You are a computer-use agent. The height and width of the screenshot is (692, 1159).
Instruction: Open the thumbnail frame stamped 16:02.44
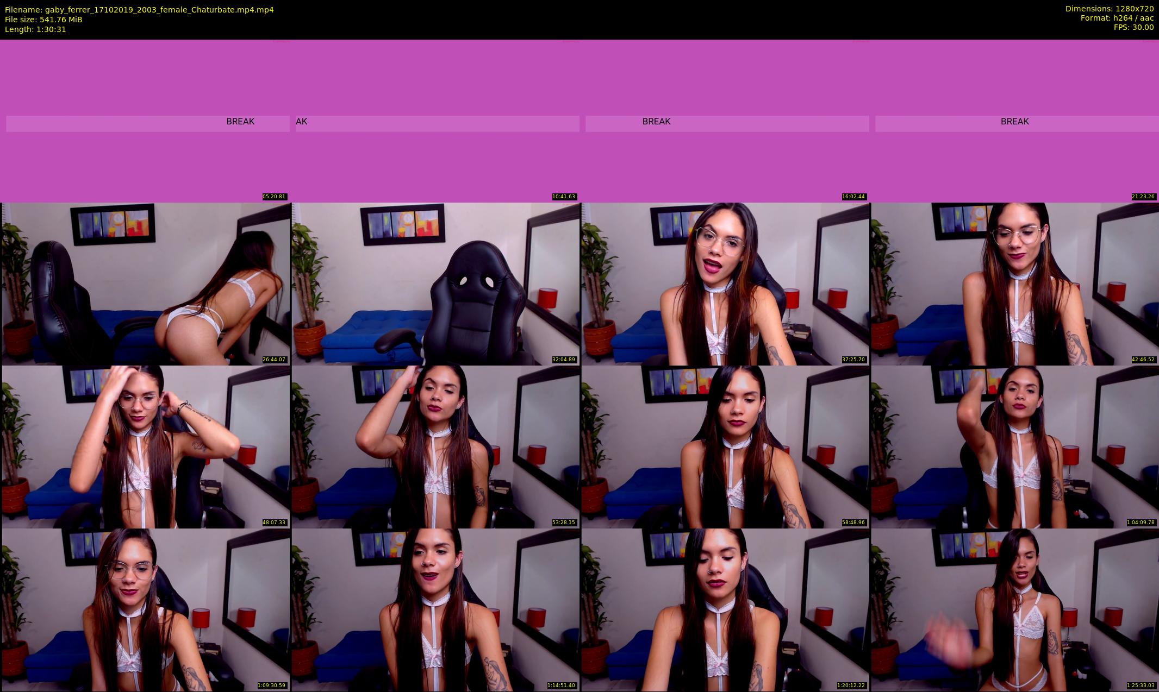725,121
